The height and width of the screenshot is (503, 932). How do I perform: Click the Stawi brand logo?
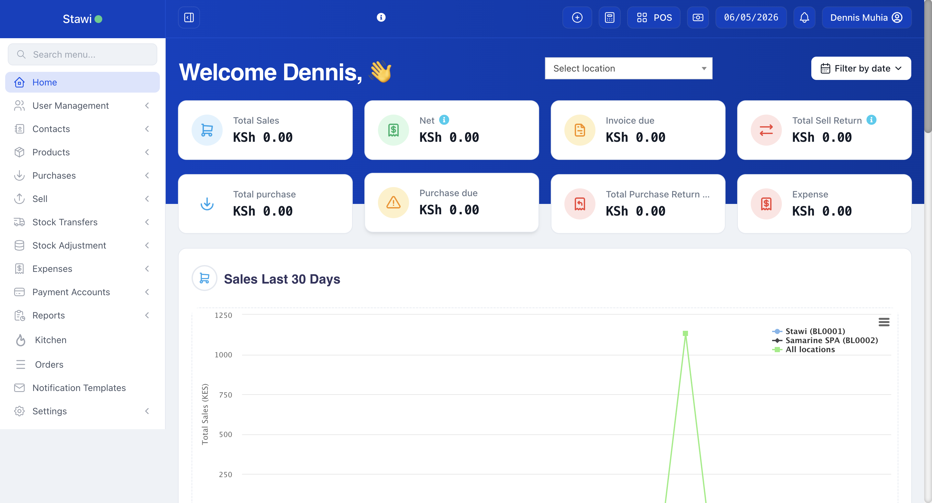point(83,19)
